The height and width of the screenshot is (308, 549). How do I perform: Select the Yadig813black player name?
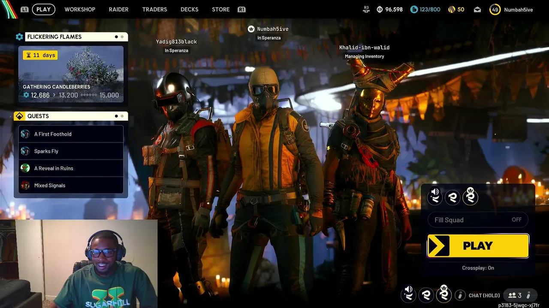[x=176, y=41]
